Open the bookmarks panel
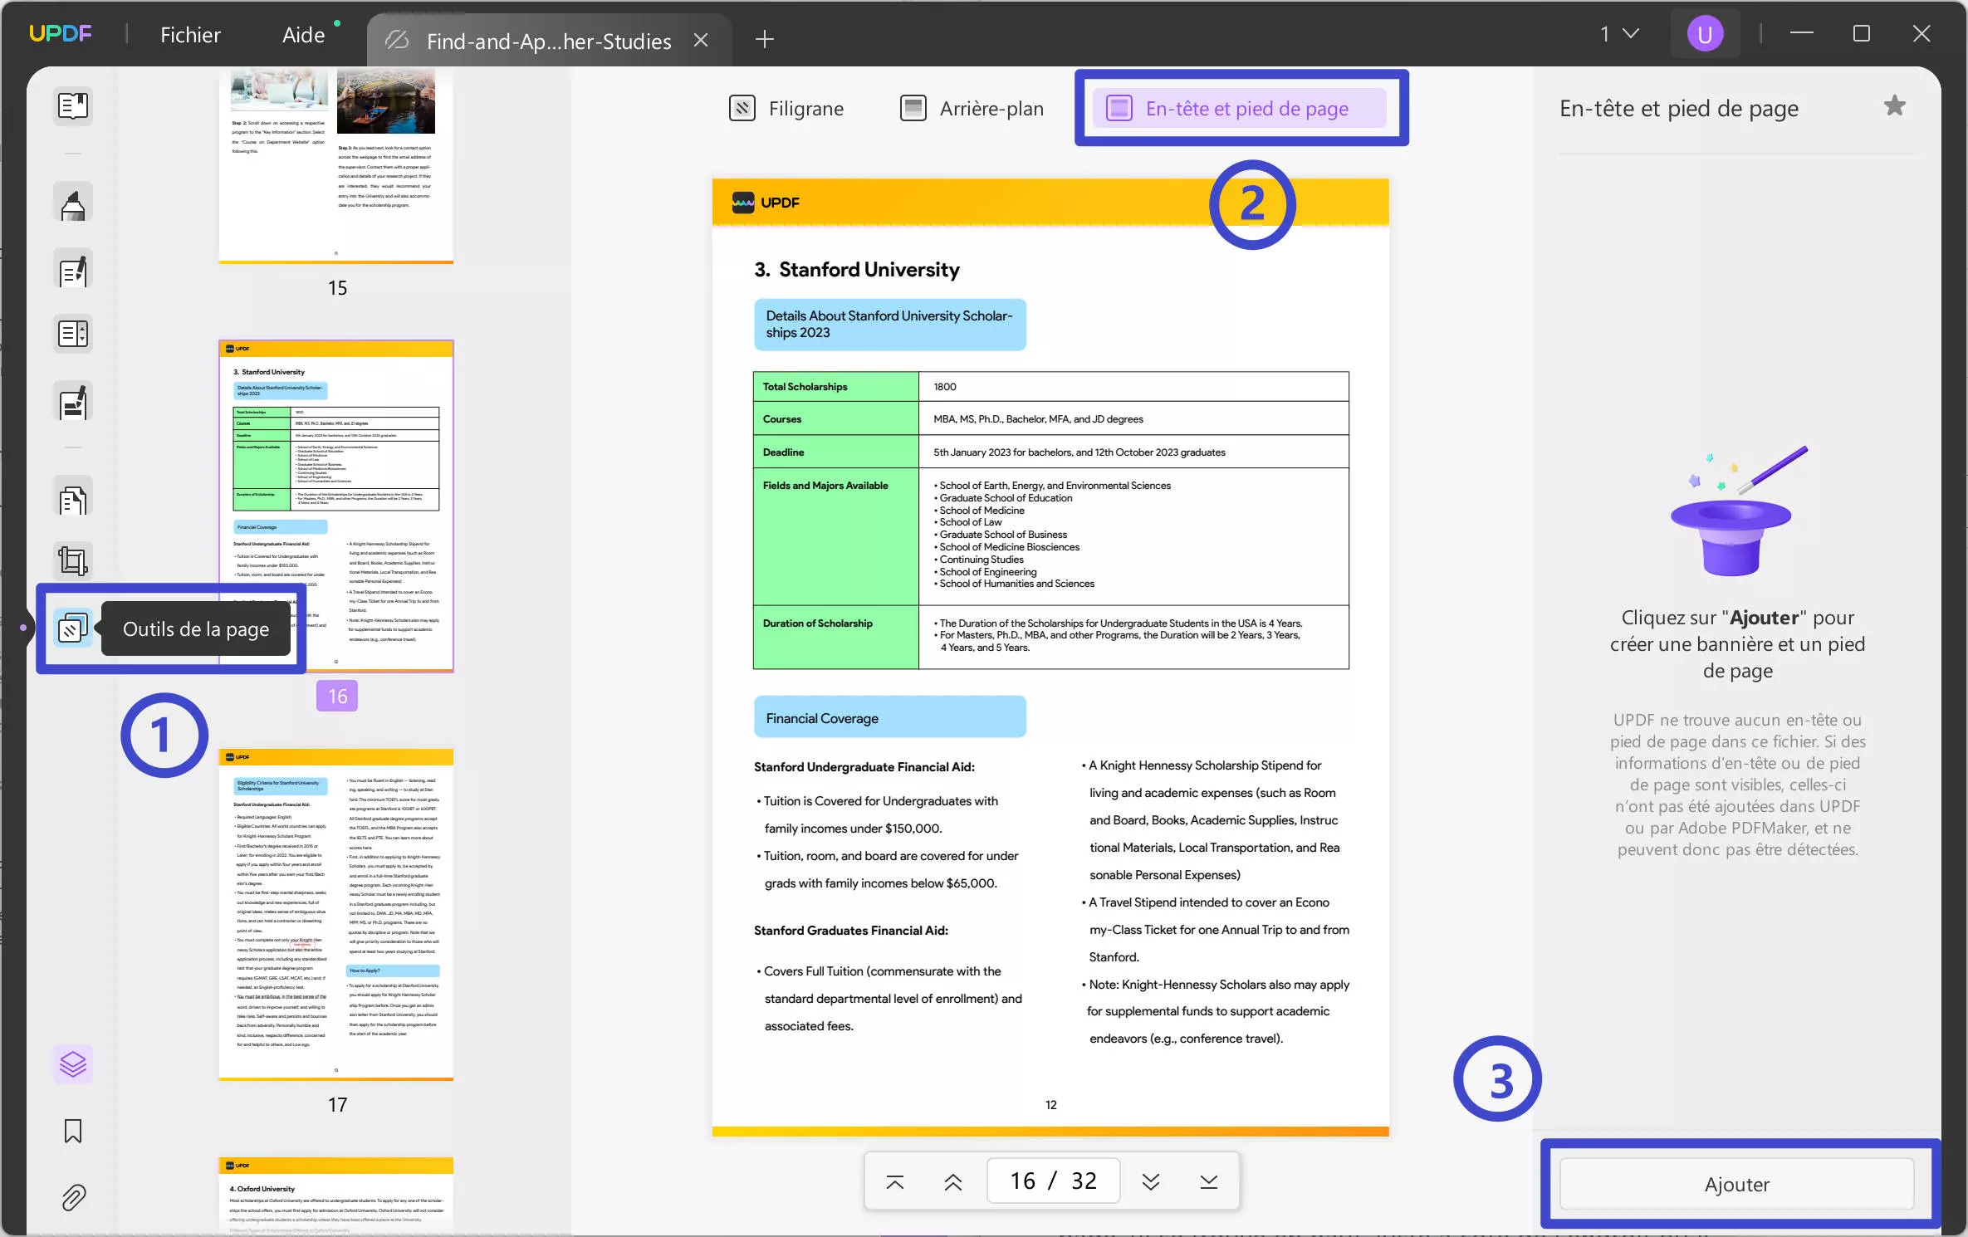 point(73,1132)
